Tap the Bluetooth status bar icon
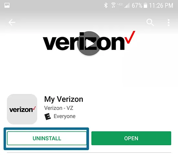This screenshot has width=178, height=155. 106,5
